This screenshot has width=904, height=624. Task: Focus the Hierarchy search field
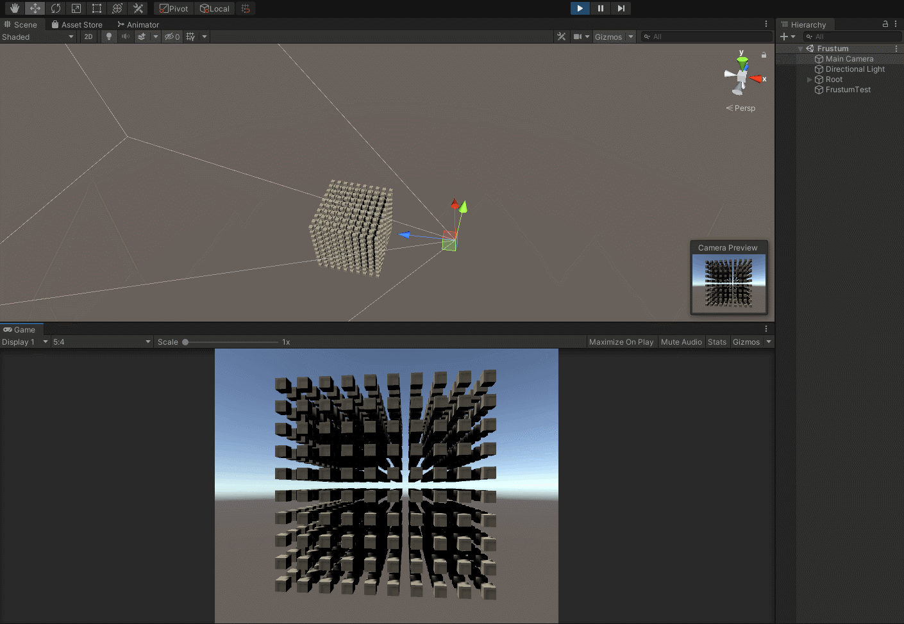tap(852, 37)
